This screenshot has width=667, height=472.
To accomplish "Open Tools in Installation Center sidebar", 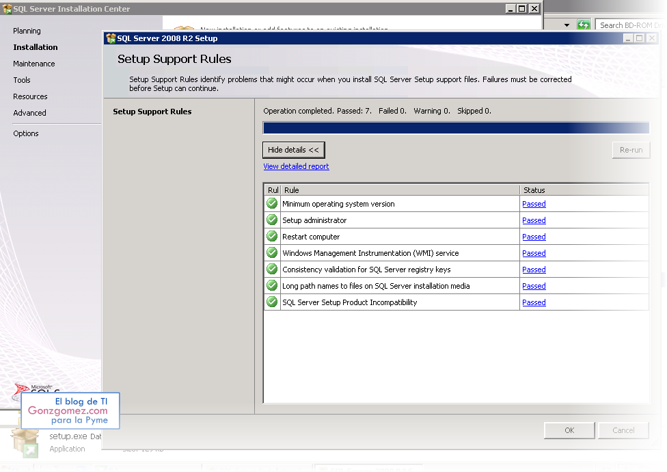I will click(22, 80).
